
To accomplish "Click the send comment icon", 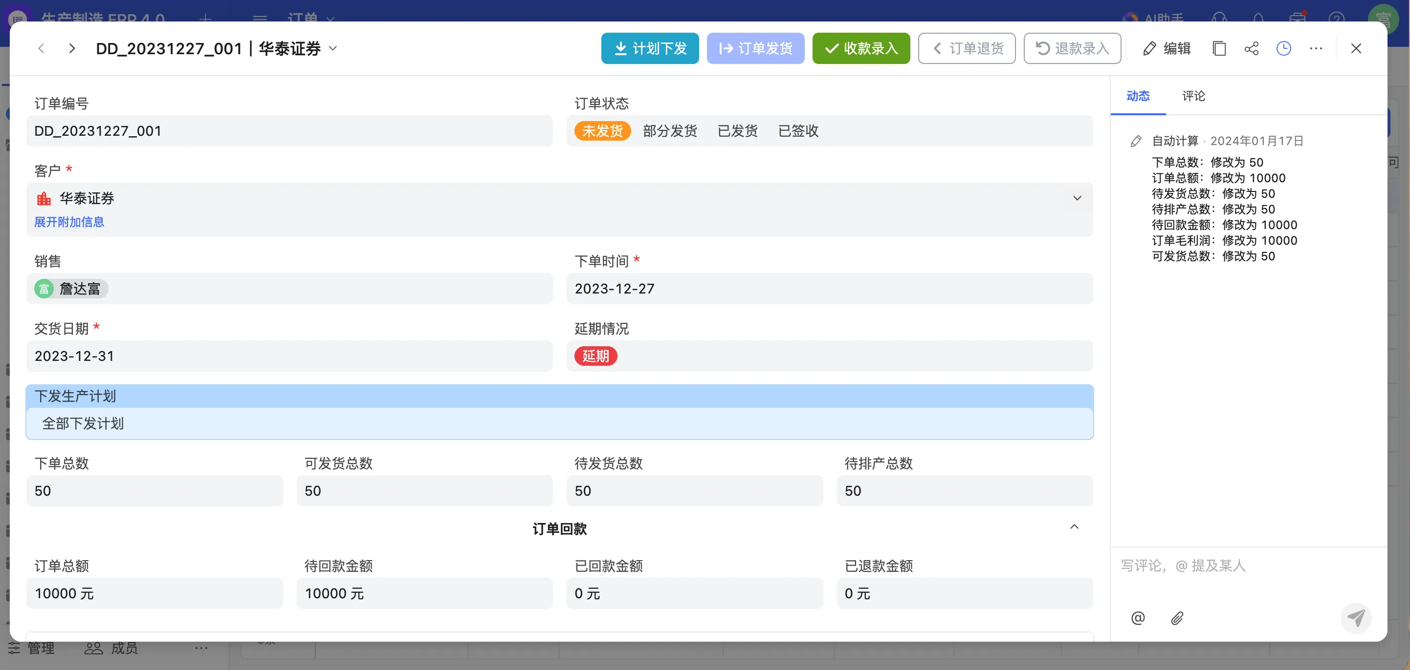I will 1356,618.
